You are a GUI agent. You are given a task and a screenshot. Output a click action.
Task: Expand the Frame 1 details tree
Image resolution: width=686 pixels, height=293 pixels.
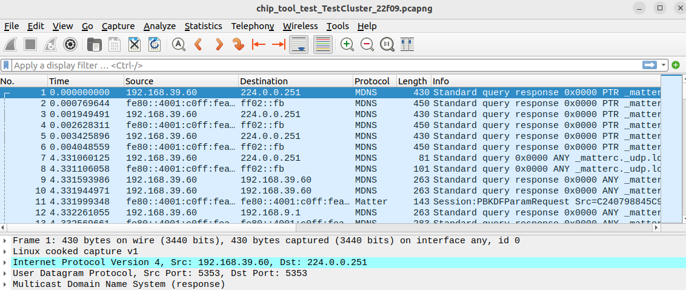(x=5, y=241)
